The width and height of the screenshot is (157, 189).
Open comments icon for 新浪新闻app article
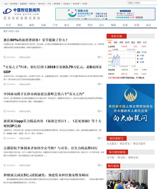pyautogui.click(x=99, y=138)
